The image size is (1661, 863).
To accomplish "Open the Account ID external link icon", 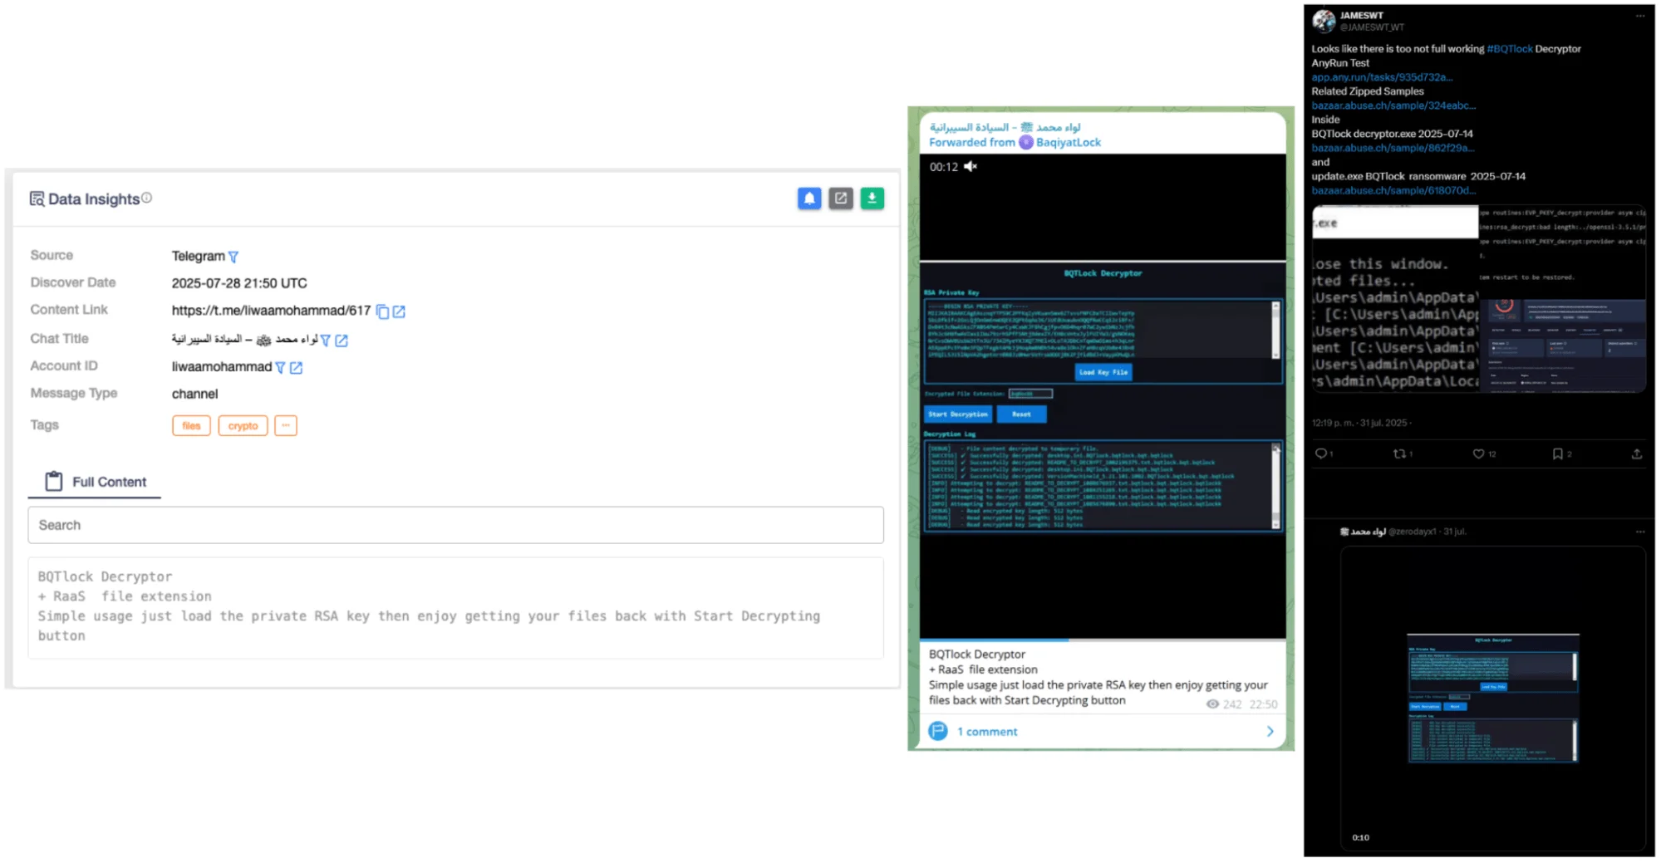I will point(297,367).
